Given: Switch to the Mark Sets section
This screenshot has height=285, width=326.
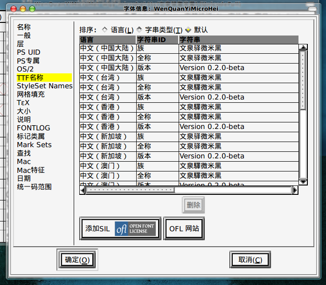Looking at the screenshot, I should [35, 145].
